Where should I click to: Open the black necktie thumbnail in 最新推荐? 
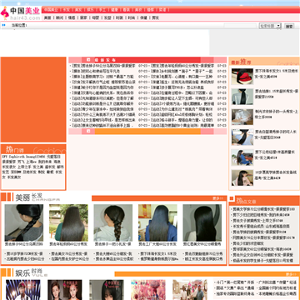[242, 97]
